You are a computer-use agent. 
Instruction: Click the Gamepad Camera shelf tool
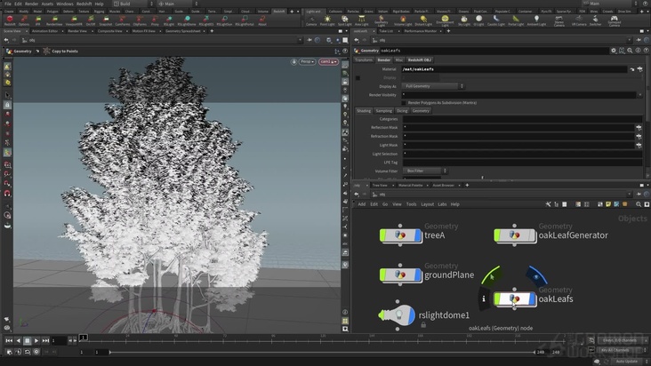click(614, 20)
